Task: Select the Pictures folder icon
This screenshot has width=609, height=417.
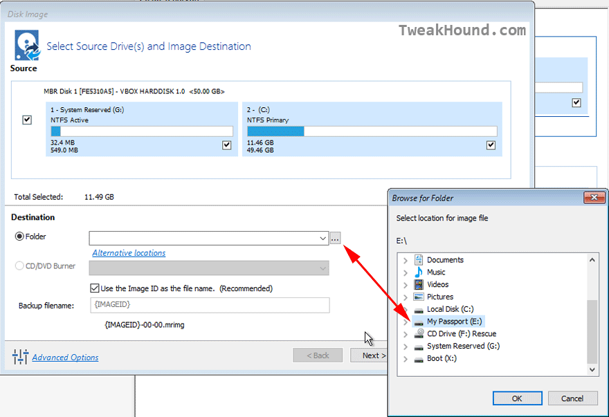Action: [418, 297]
